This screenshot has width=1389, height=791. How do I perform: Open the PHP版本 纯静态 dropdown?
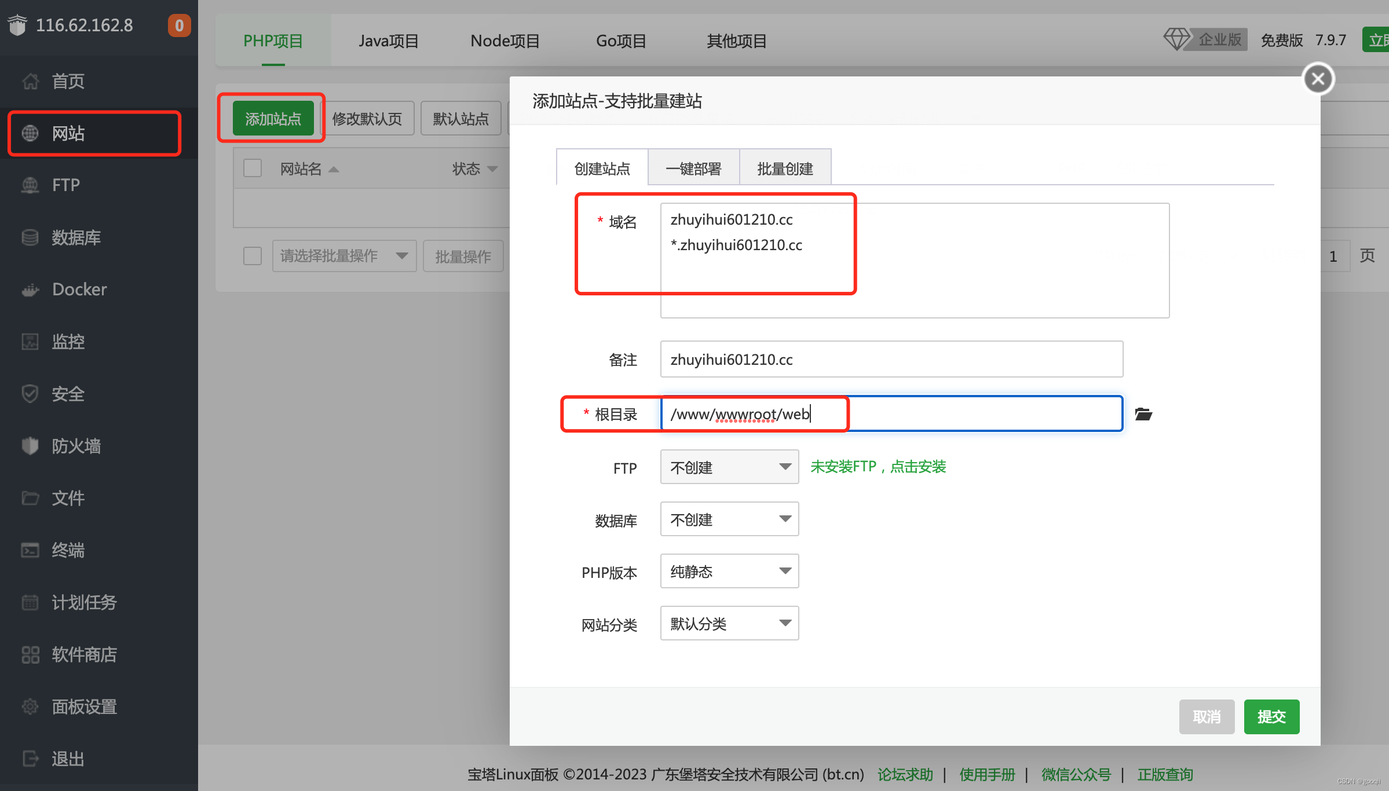[729, 571]
